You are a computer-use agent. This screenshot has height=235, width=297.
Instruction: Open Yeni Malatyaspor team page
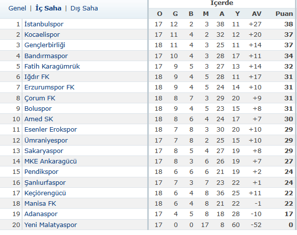tap(51, 225)
